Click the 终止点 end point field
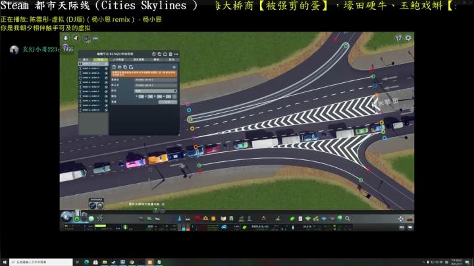Screen dimensions: 474x266 155,85
